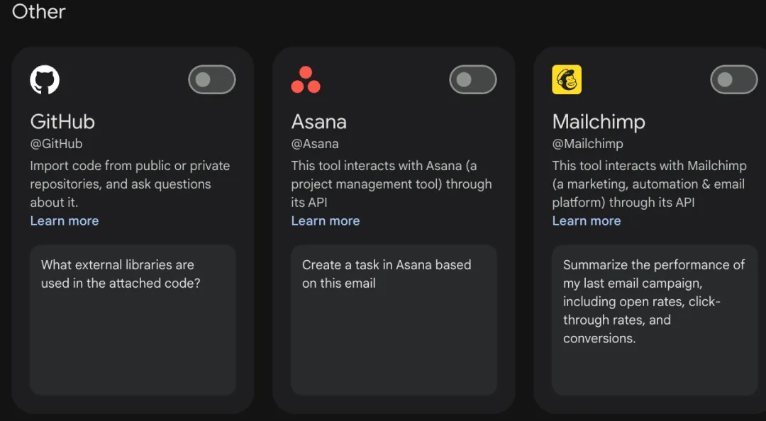Toggle the Mailchimp extension on
Image resolution: width=766 pixels, height=421 pixels.
click(733, 79)
